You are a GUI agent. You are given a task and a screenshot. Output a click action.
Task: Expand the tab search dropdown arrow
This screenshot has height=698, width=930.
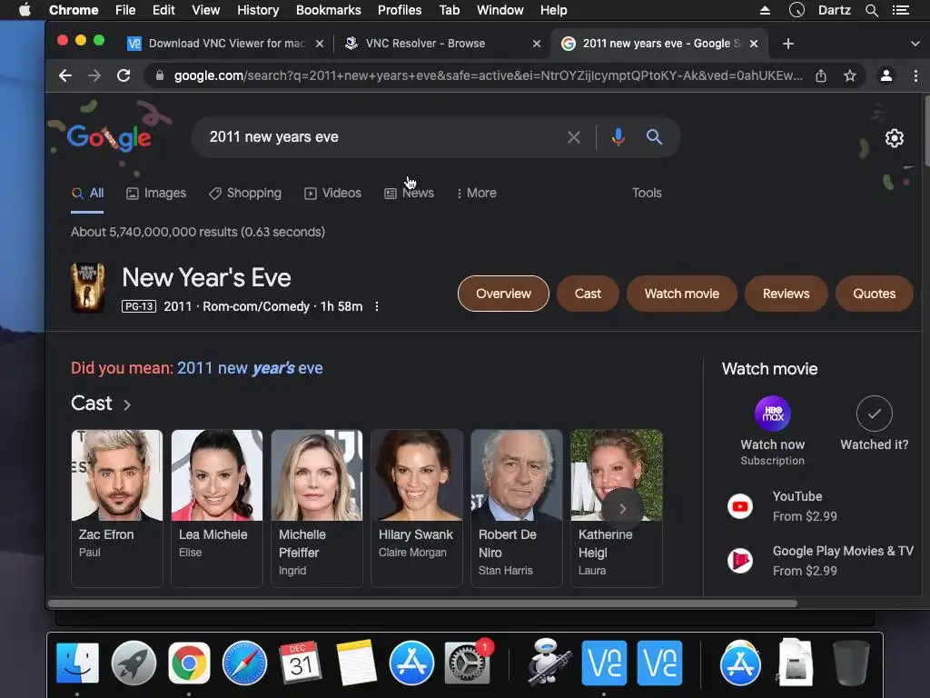tap(915, 44)
